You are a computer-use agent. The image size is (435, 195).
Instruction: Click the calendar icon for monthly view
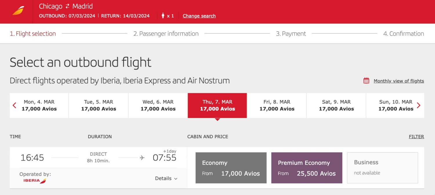coord(366,81)
